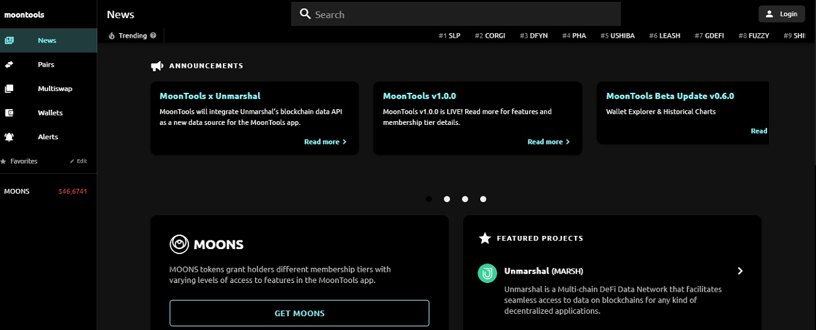
Task: Select the fourth carousel dot
Action: pyautogui.click(x=483, y=199)
